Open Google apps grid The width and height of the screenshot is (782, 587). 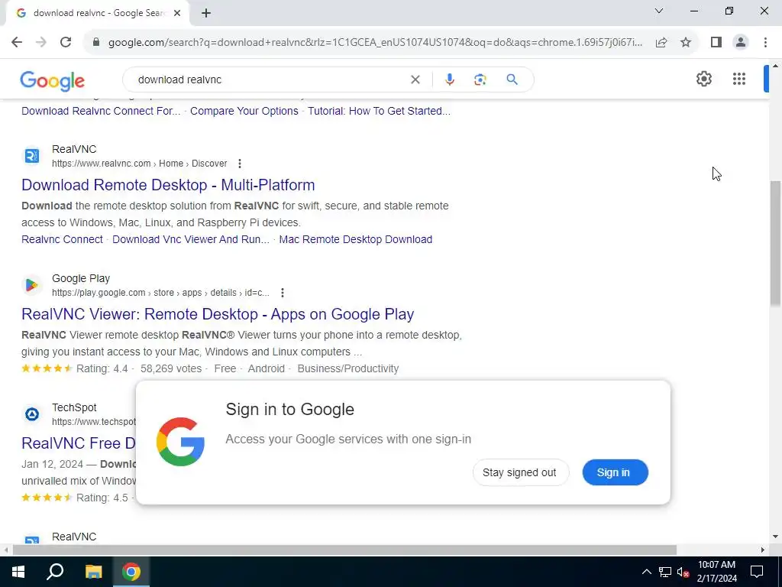[x=739, y=79]
